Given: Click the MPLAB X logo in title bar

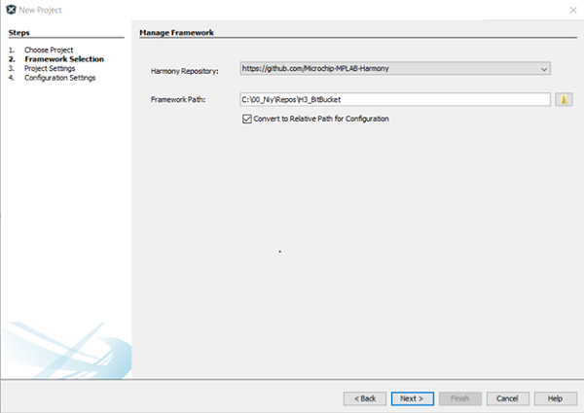Looking at the screenshot, I should point(11,10).
